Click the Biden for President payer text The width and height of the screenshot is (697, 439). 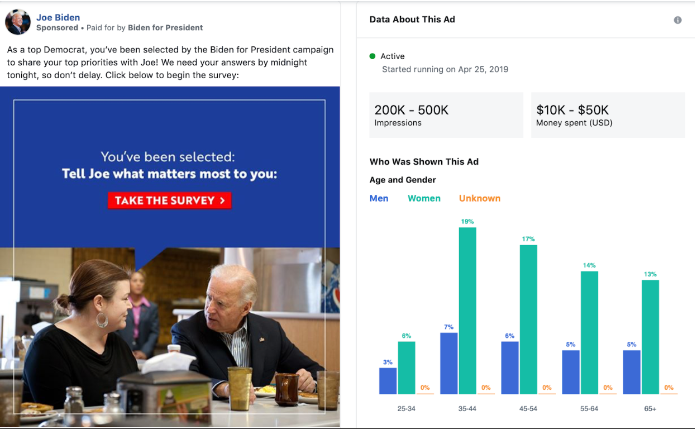point(165,27)
